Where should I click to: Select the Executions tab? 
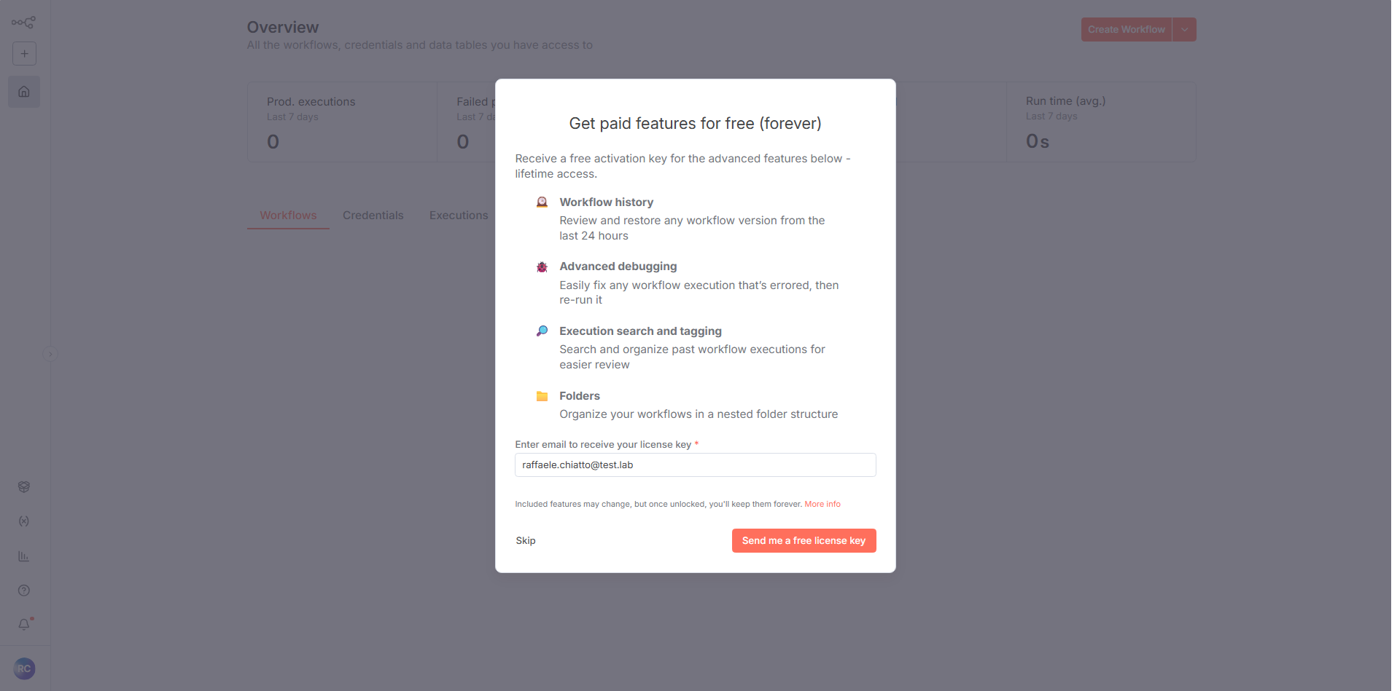(459, 216)
